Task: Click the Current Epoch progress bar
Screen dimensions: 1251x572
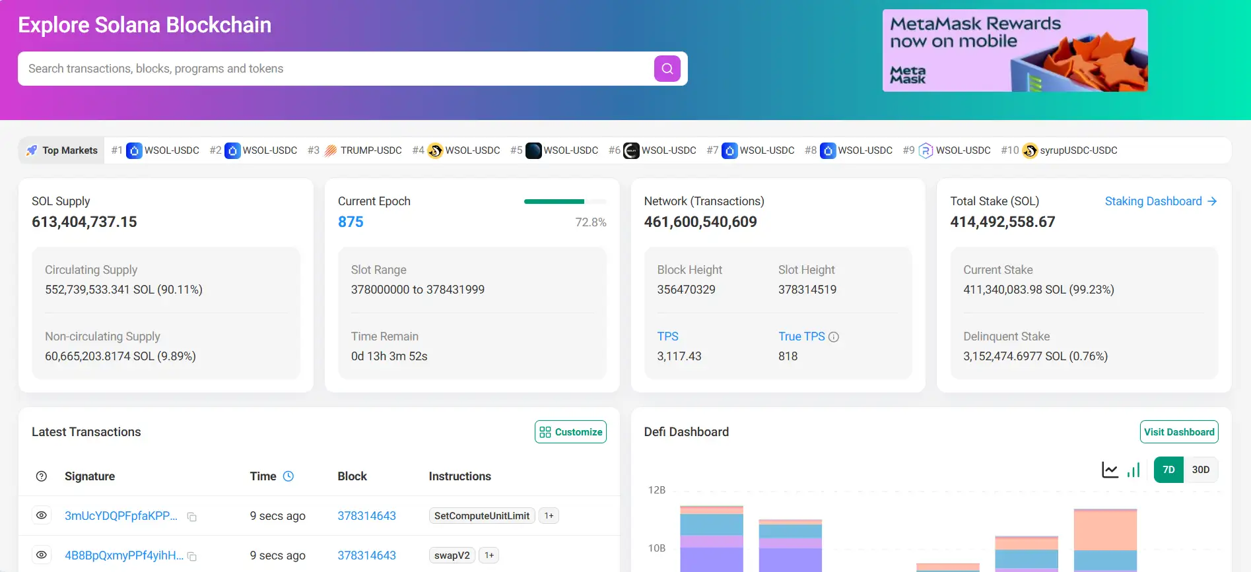Action: click(x=564, y=201)
